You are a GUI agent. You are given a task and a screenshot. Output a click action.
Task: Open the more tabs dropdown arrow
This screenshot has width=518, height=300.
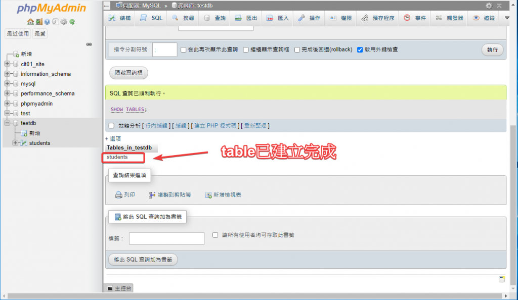507,18
